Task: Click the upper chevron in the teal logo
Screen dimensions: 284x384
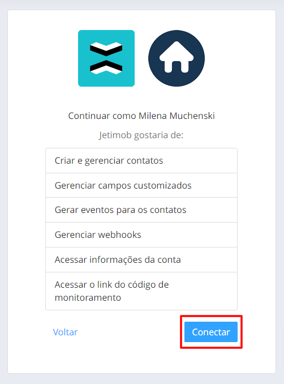Action: [x=106, y=49]
